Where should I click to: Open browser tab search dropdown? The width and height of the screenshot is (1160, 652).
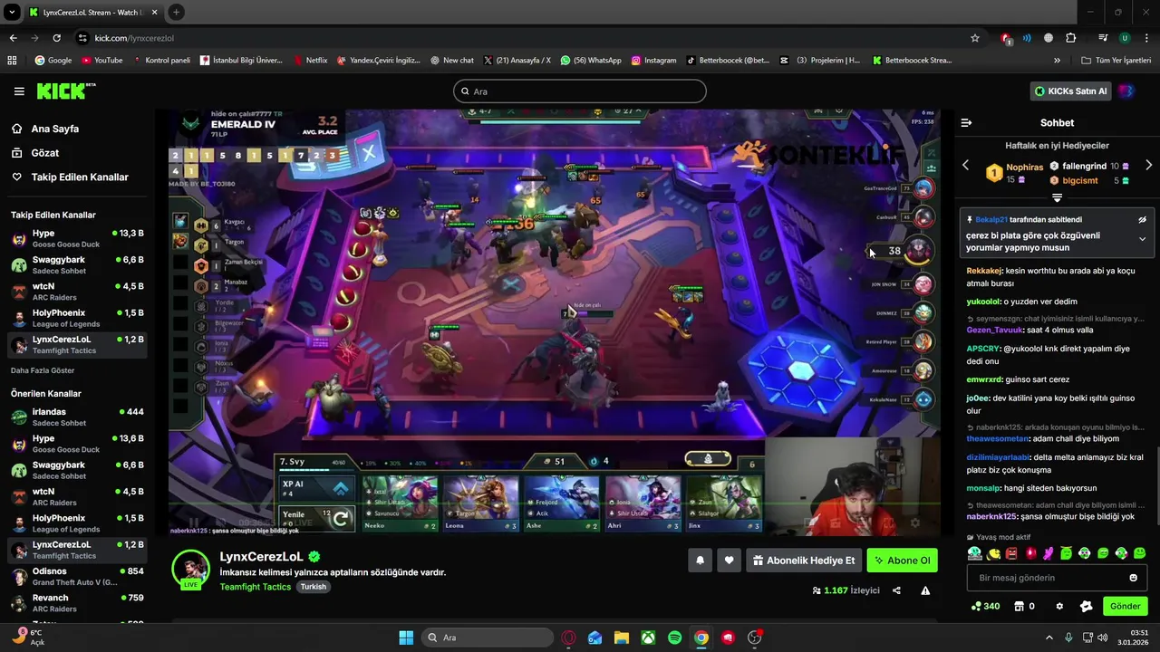click(12, 13)
